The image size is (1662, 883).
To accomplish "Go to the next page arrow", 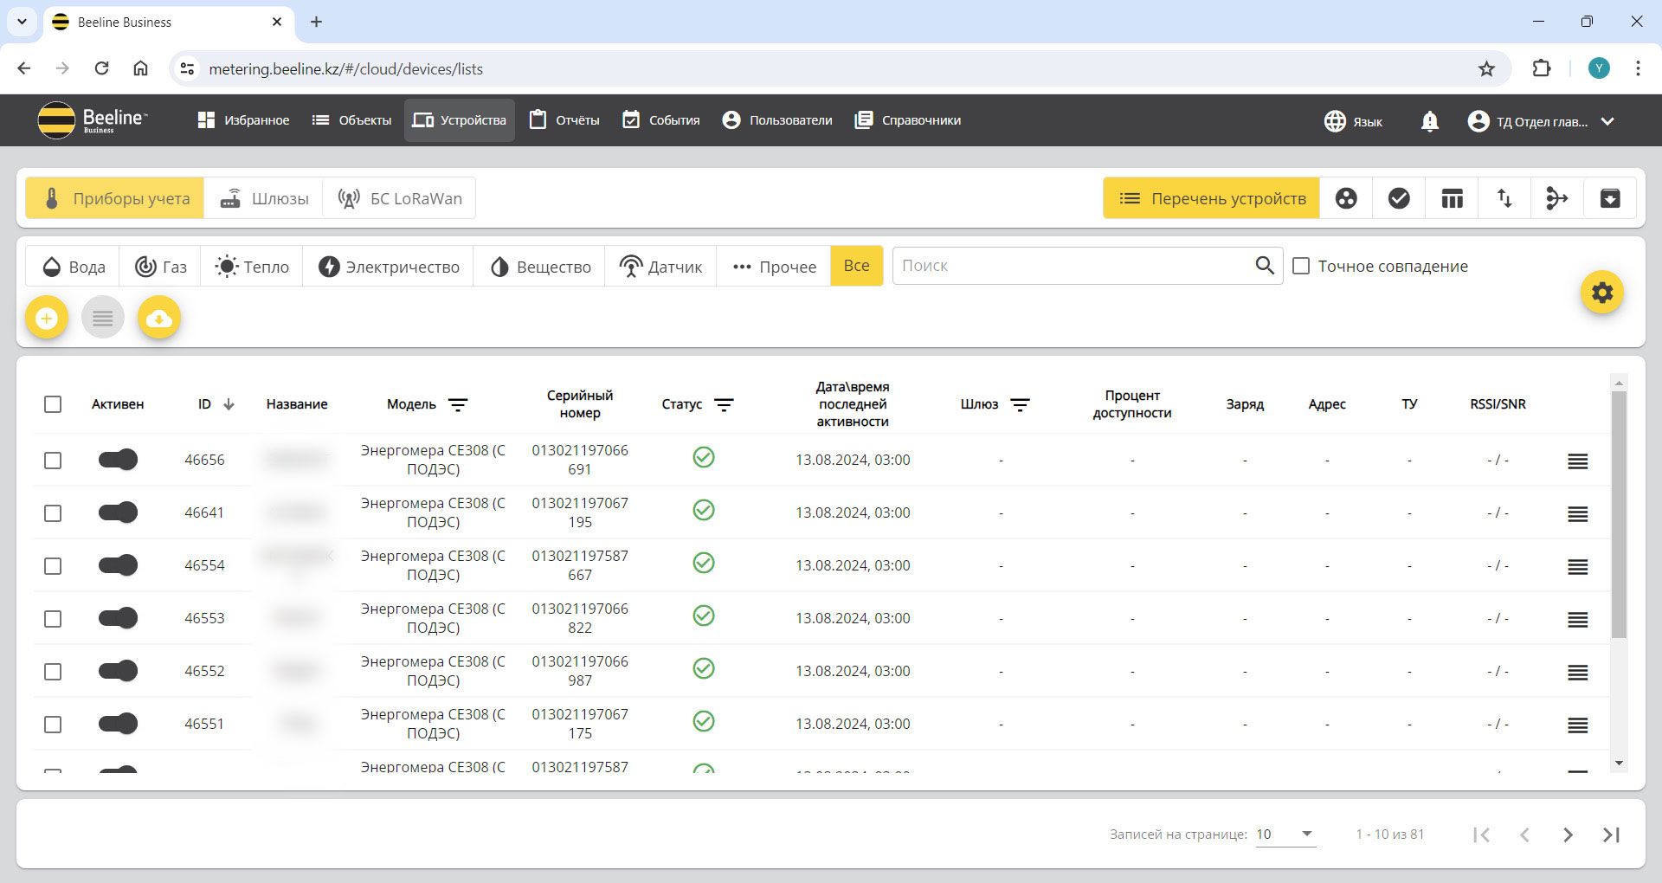I will click(x=1568, y=835).
